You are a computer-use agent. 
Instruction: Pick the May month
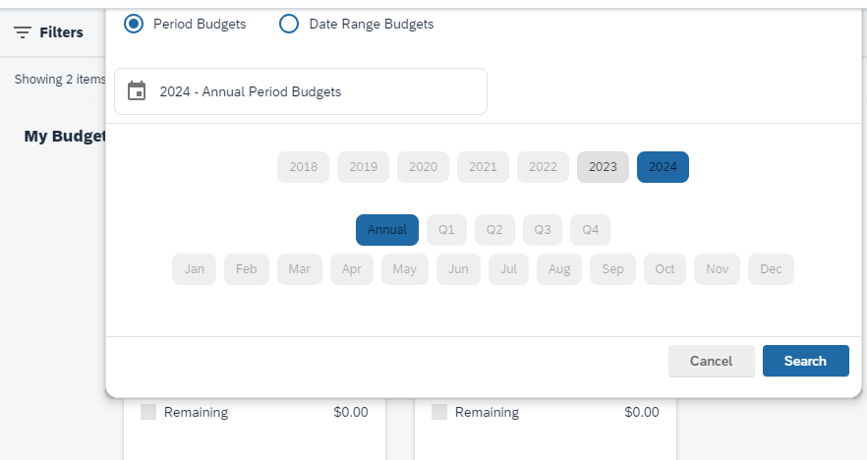pyautogui.click(x=405, y=269)
